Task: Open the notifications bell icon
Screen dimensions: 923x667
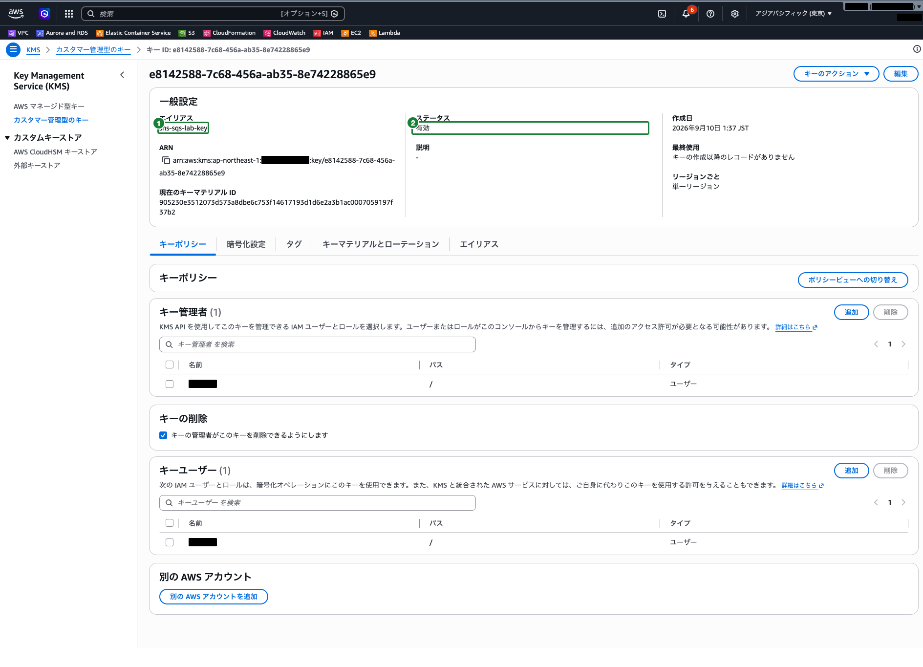Action: coord(686,14)
